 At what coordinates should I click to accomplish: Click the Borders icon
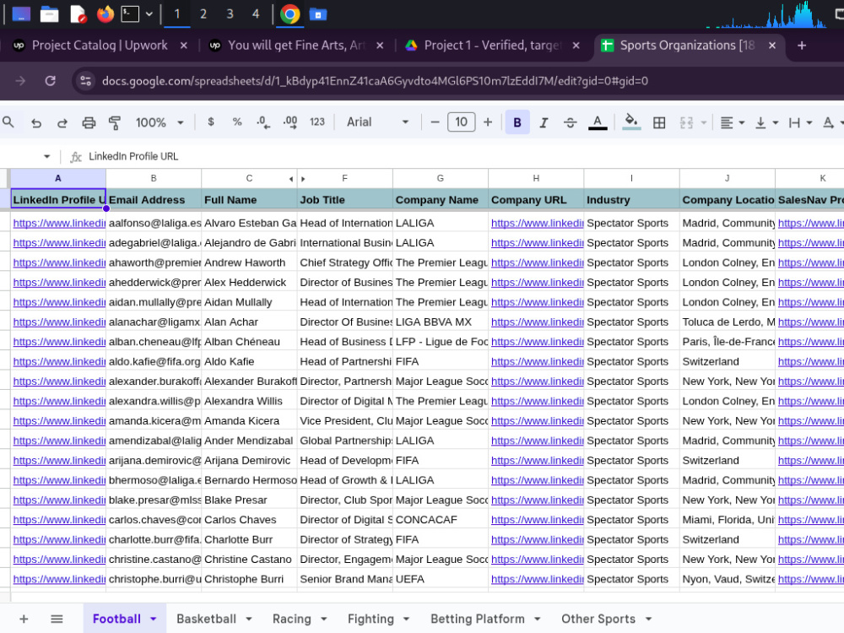click(659, 122)
